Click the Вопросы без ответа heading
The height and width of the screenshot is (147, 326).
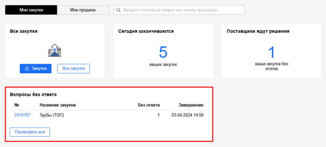tap(33, 95)
